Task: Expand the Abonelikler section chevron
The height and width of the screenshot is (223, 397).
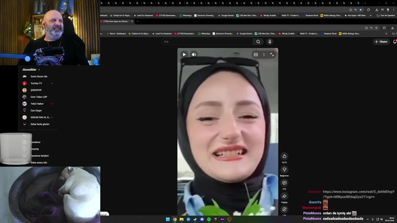Action: coord(39,70)
